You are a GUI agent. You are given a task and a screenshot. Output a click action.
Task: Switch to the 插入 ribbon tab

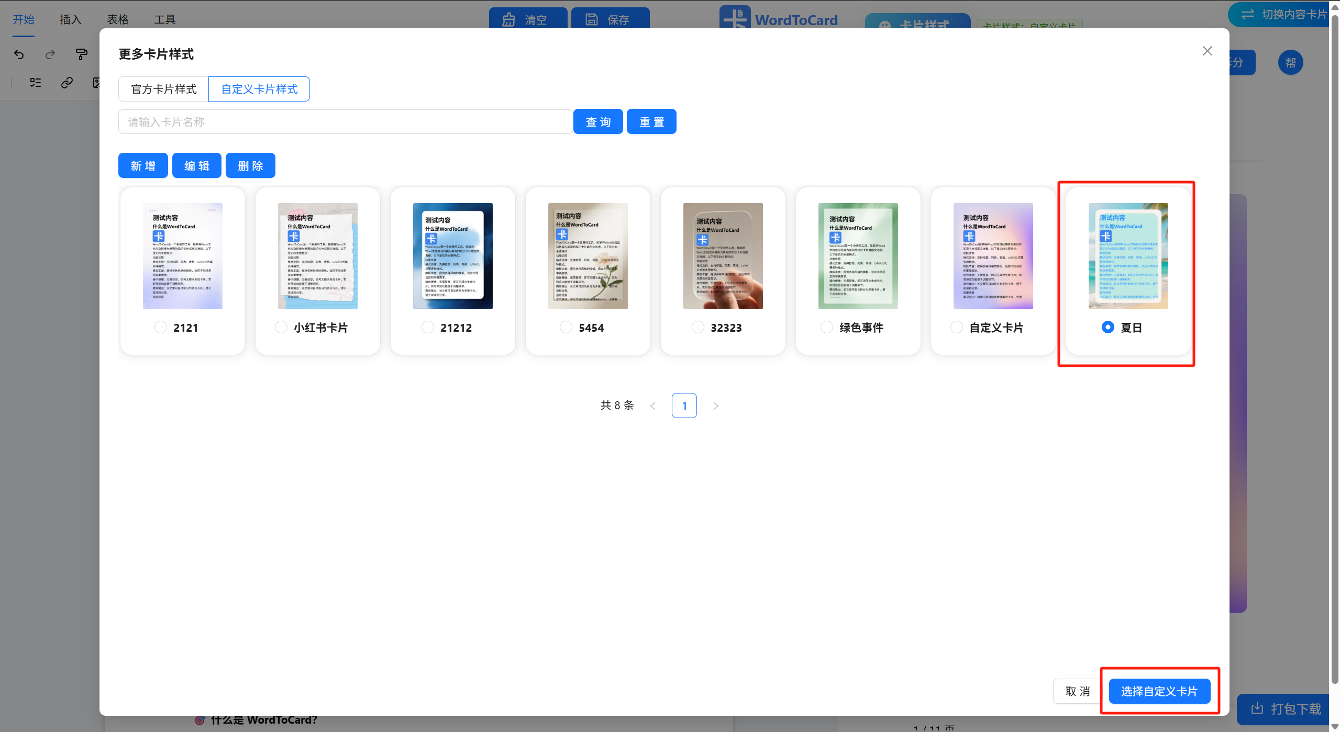pos(70,19)
